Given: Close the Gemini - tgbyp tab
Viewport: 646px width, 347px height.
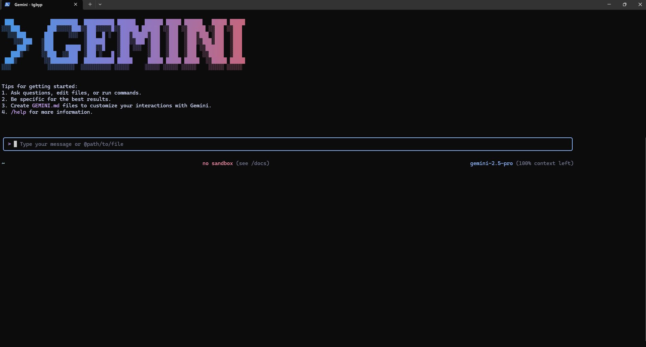Looking at the screenshot, I should [x=75, y=4].
